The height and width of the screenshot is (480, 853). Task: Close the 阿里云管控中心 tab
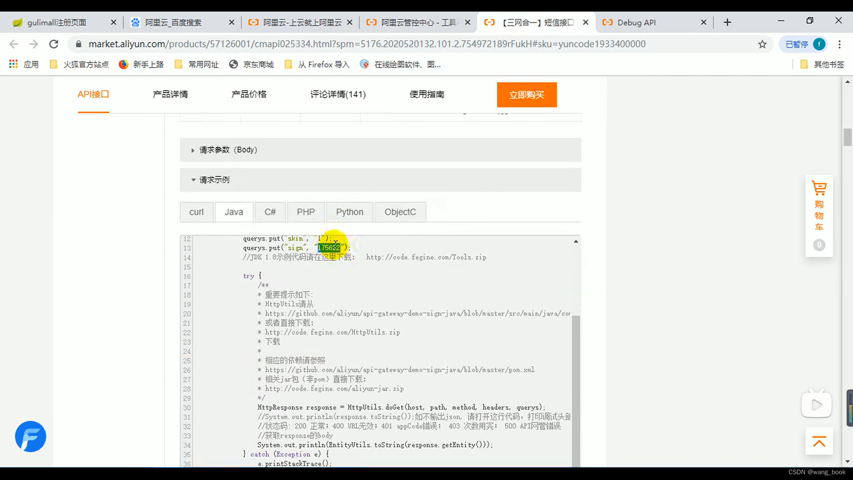(467, 22)
